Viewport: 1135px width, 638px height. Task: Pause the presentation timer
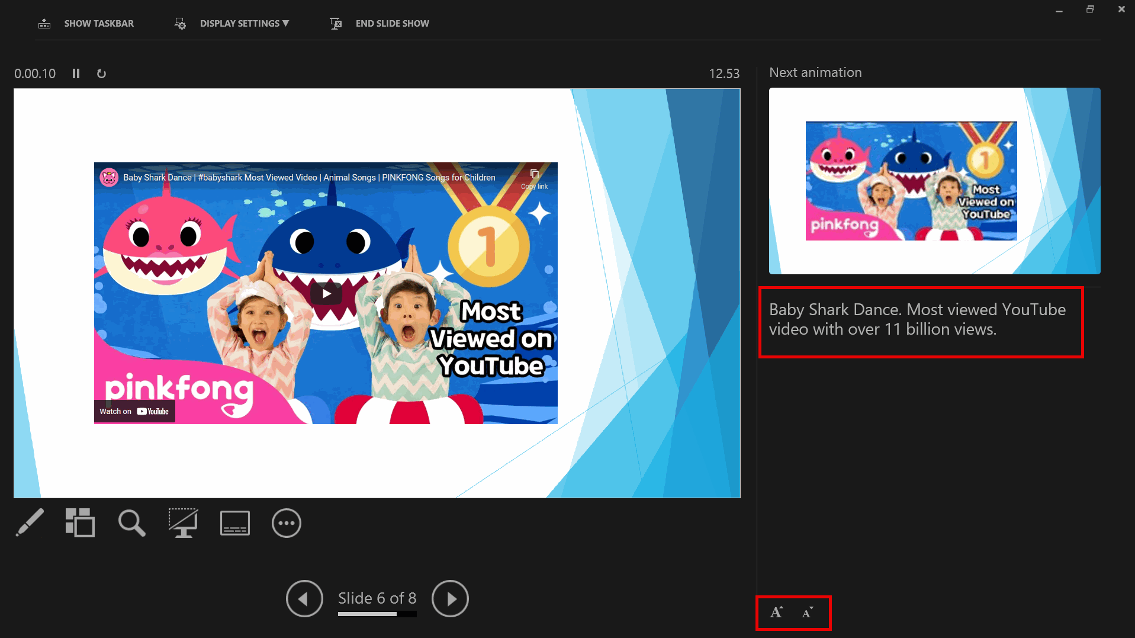click(x=76, y=73)
